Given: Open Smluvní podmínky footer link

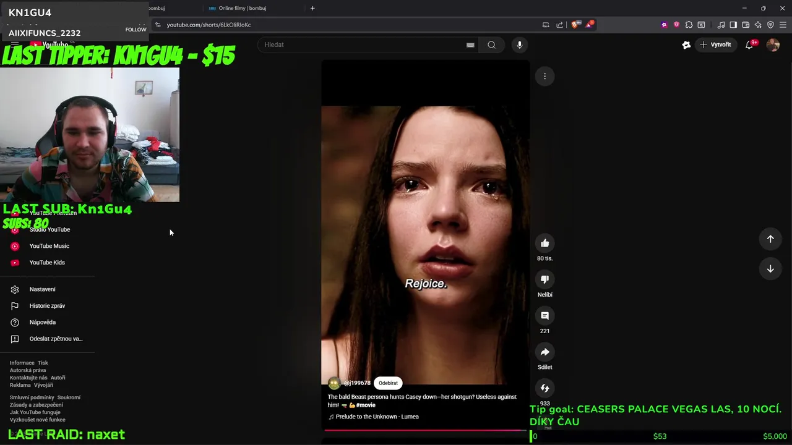Looking at the screenshot, I should pyautogui.click(x=32, y=397).
